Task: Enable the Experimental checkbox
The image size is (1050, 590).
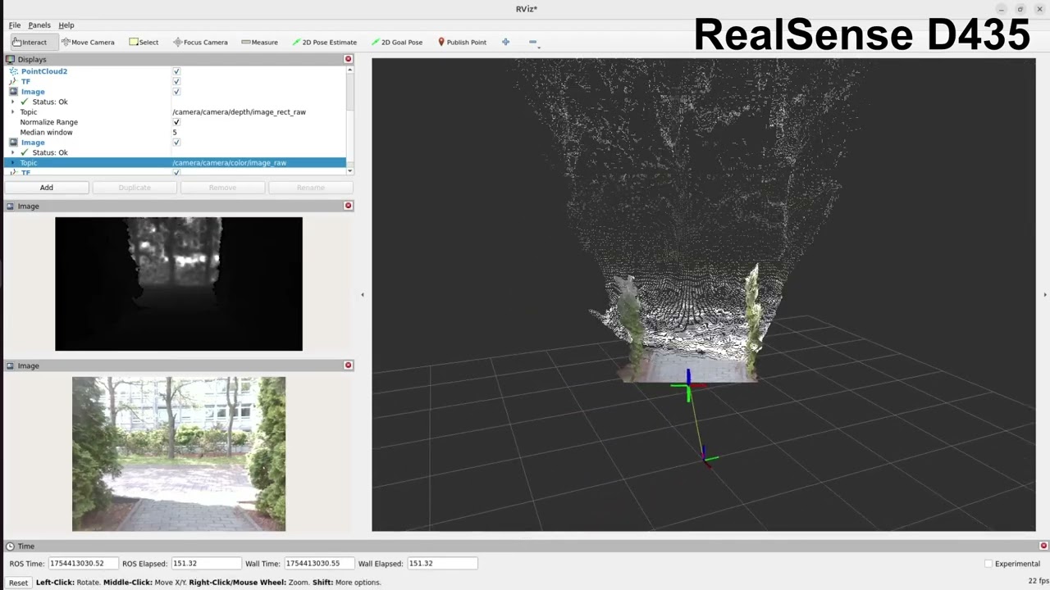Action: coord(988,564)
